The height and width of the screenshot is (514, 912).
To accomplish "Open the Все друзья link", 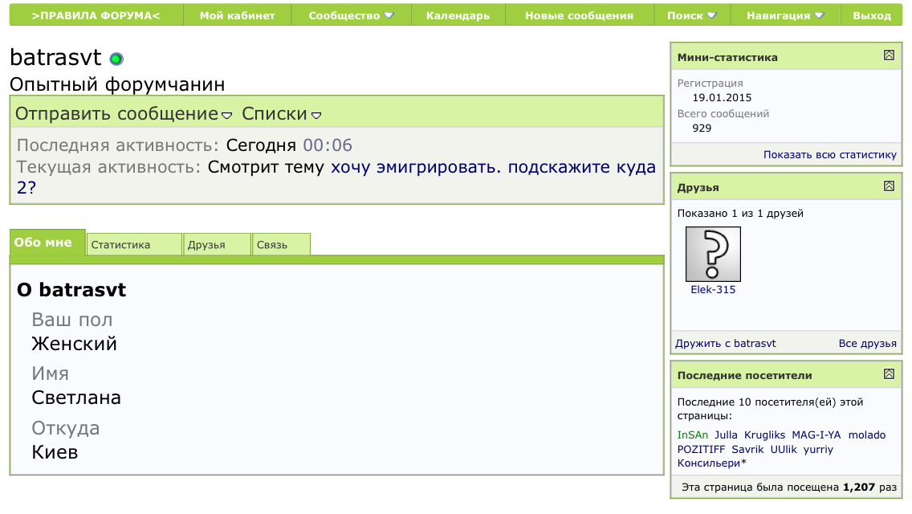I will point(867,344).
